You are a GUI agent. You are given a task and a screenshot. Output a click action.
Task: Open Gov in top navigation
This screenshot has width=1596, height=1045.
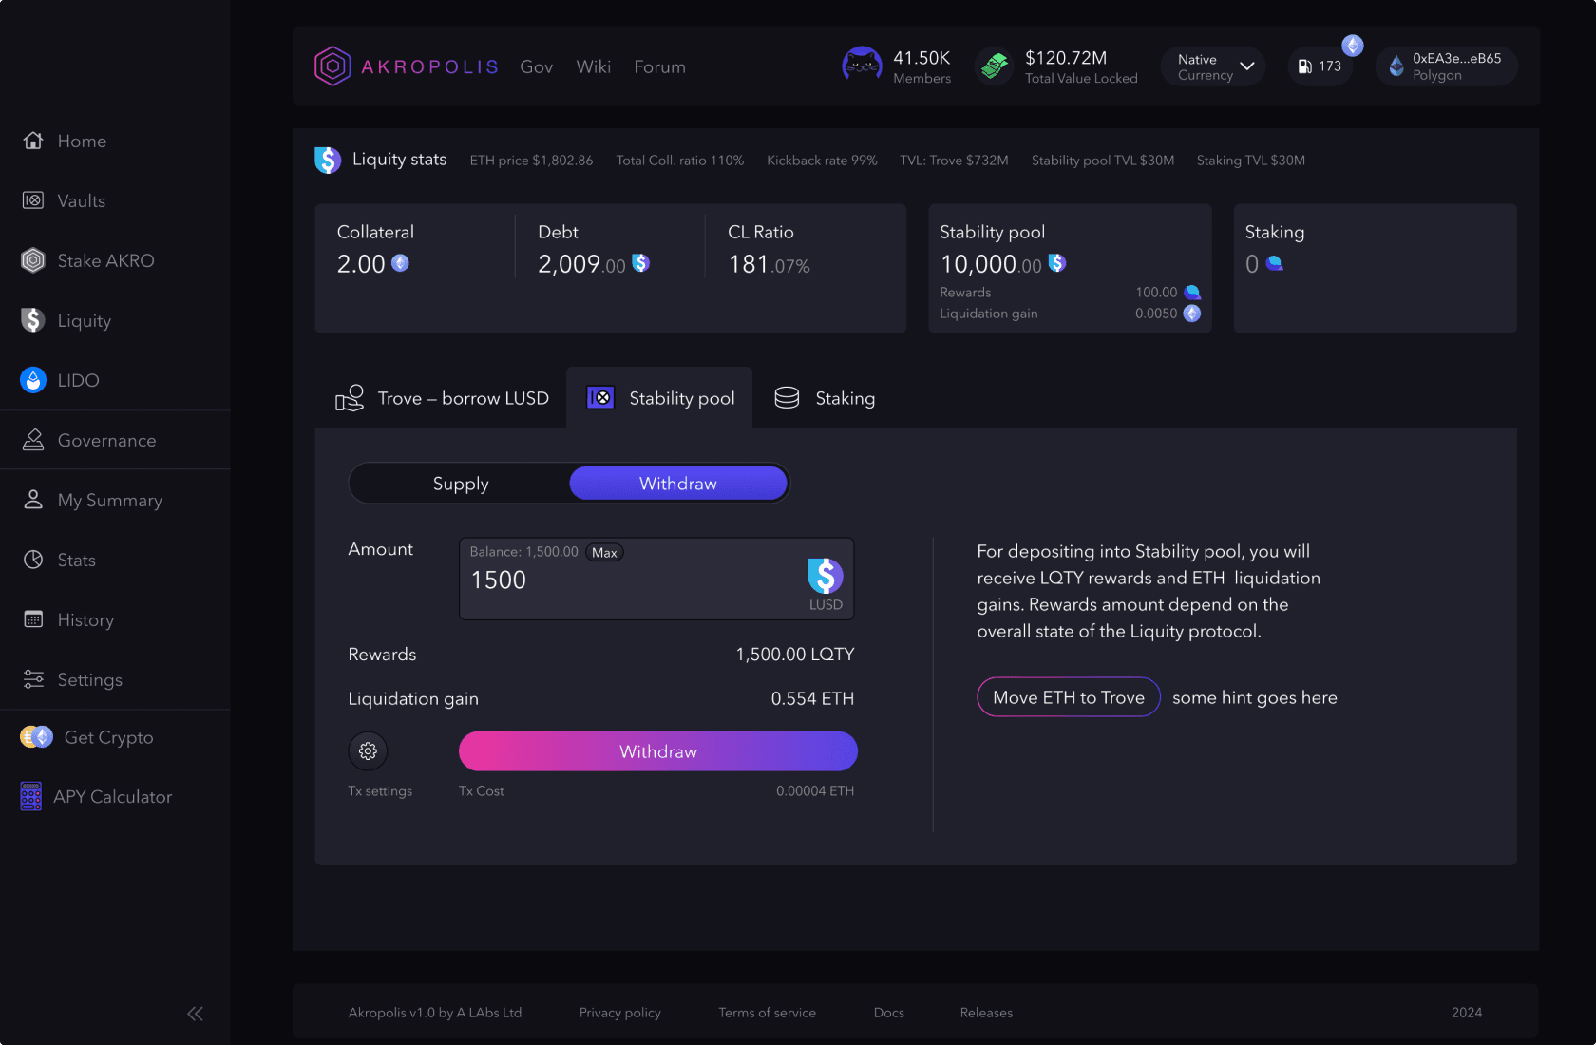point(537,66)
